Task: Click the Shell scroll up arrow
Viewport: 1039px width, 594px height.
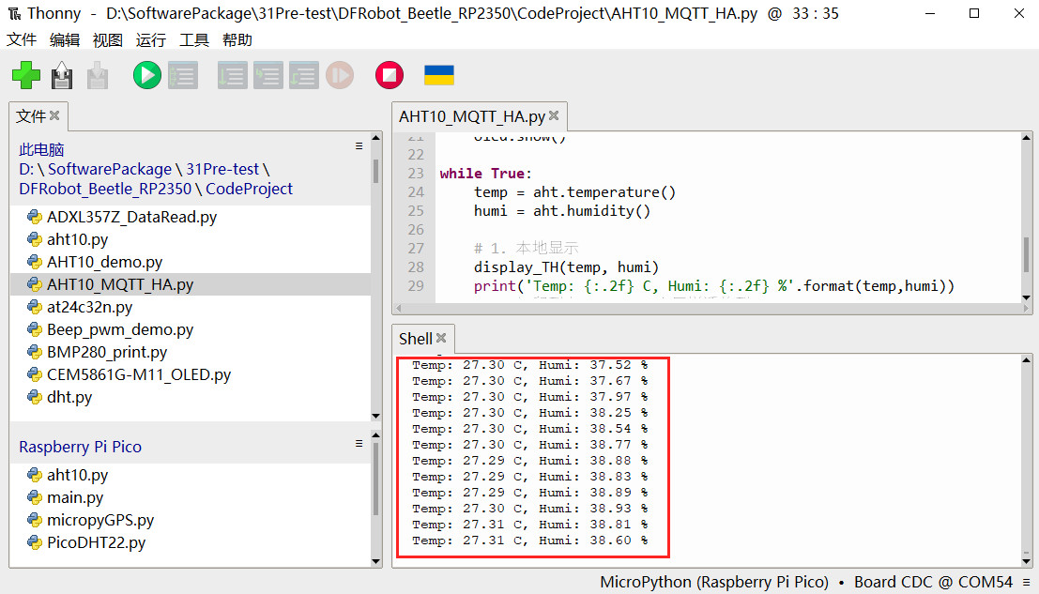Action: tap(1027, 360)
